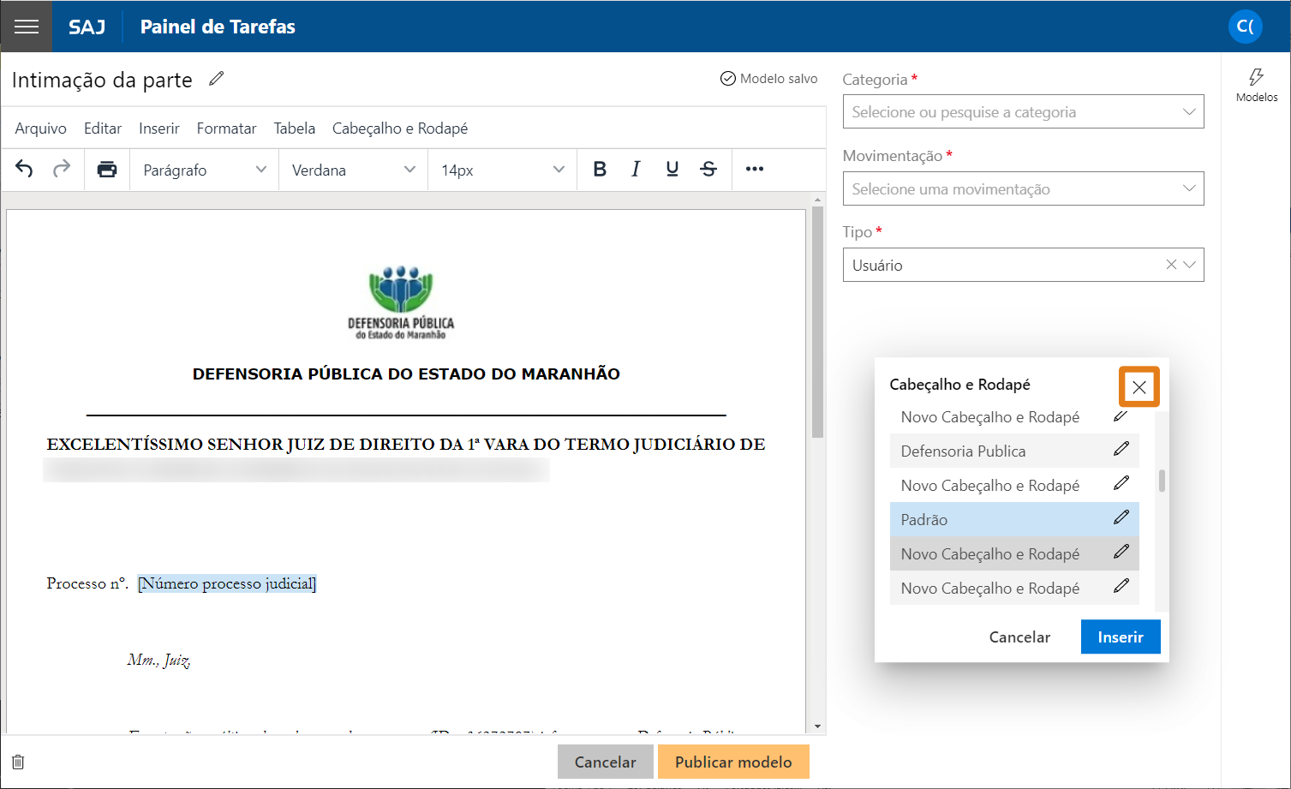Image resolution: width=1291 pixels, height=789 pixels.
Task: Click the SAJ logo link
Action: click(87, 27)
